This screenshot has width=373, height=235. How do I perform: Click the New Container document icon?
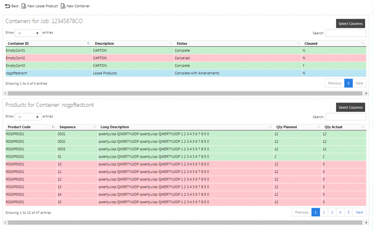pos(63,6)
